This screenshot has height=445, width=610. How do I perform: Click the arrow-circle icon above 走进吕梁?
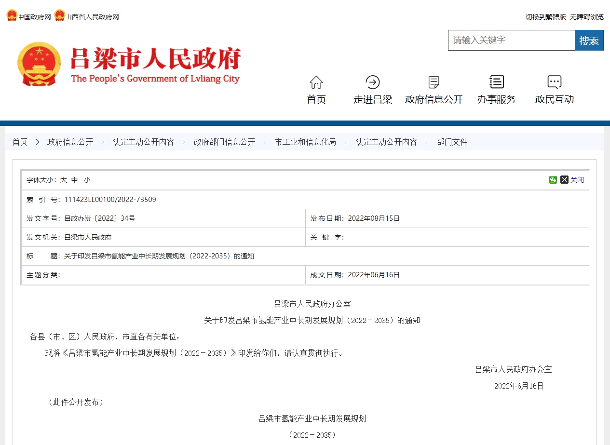pos(373,82)
